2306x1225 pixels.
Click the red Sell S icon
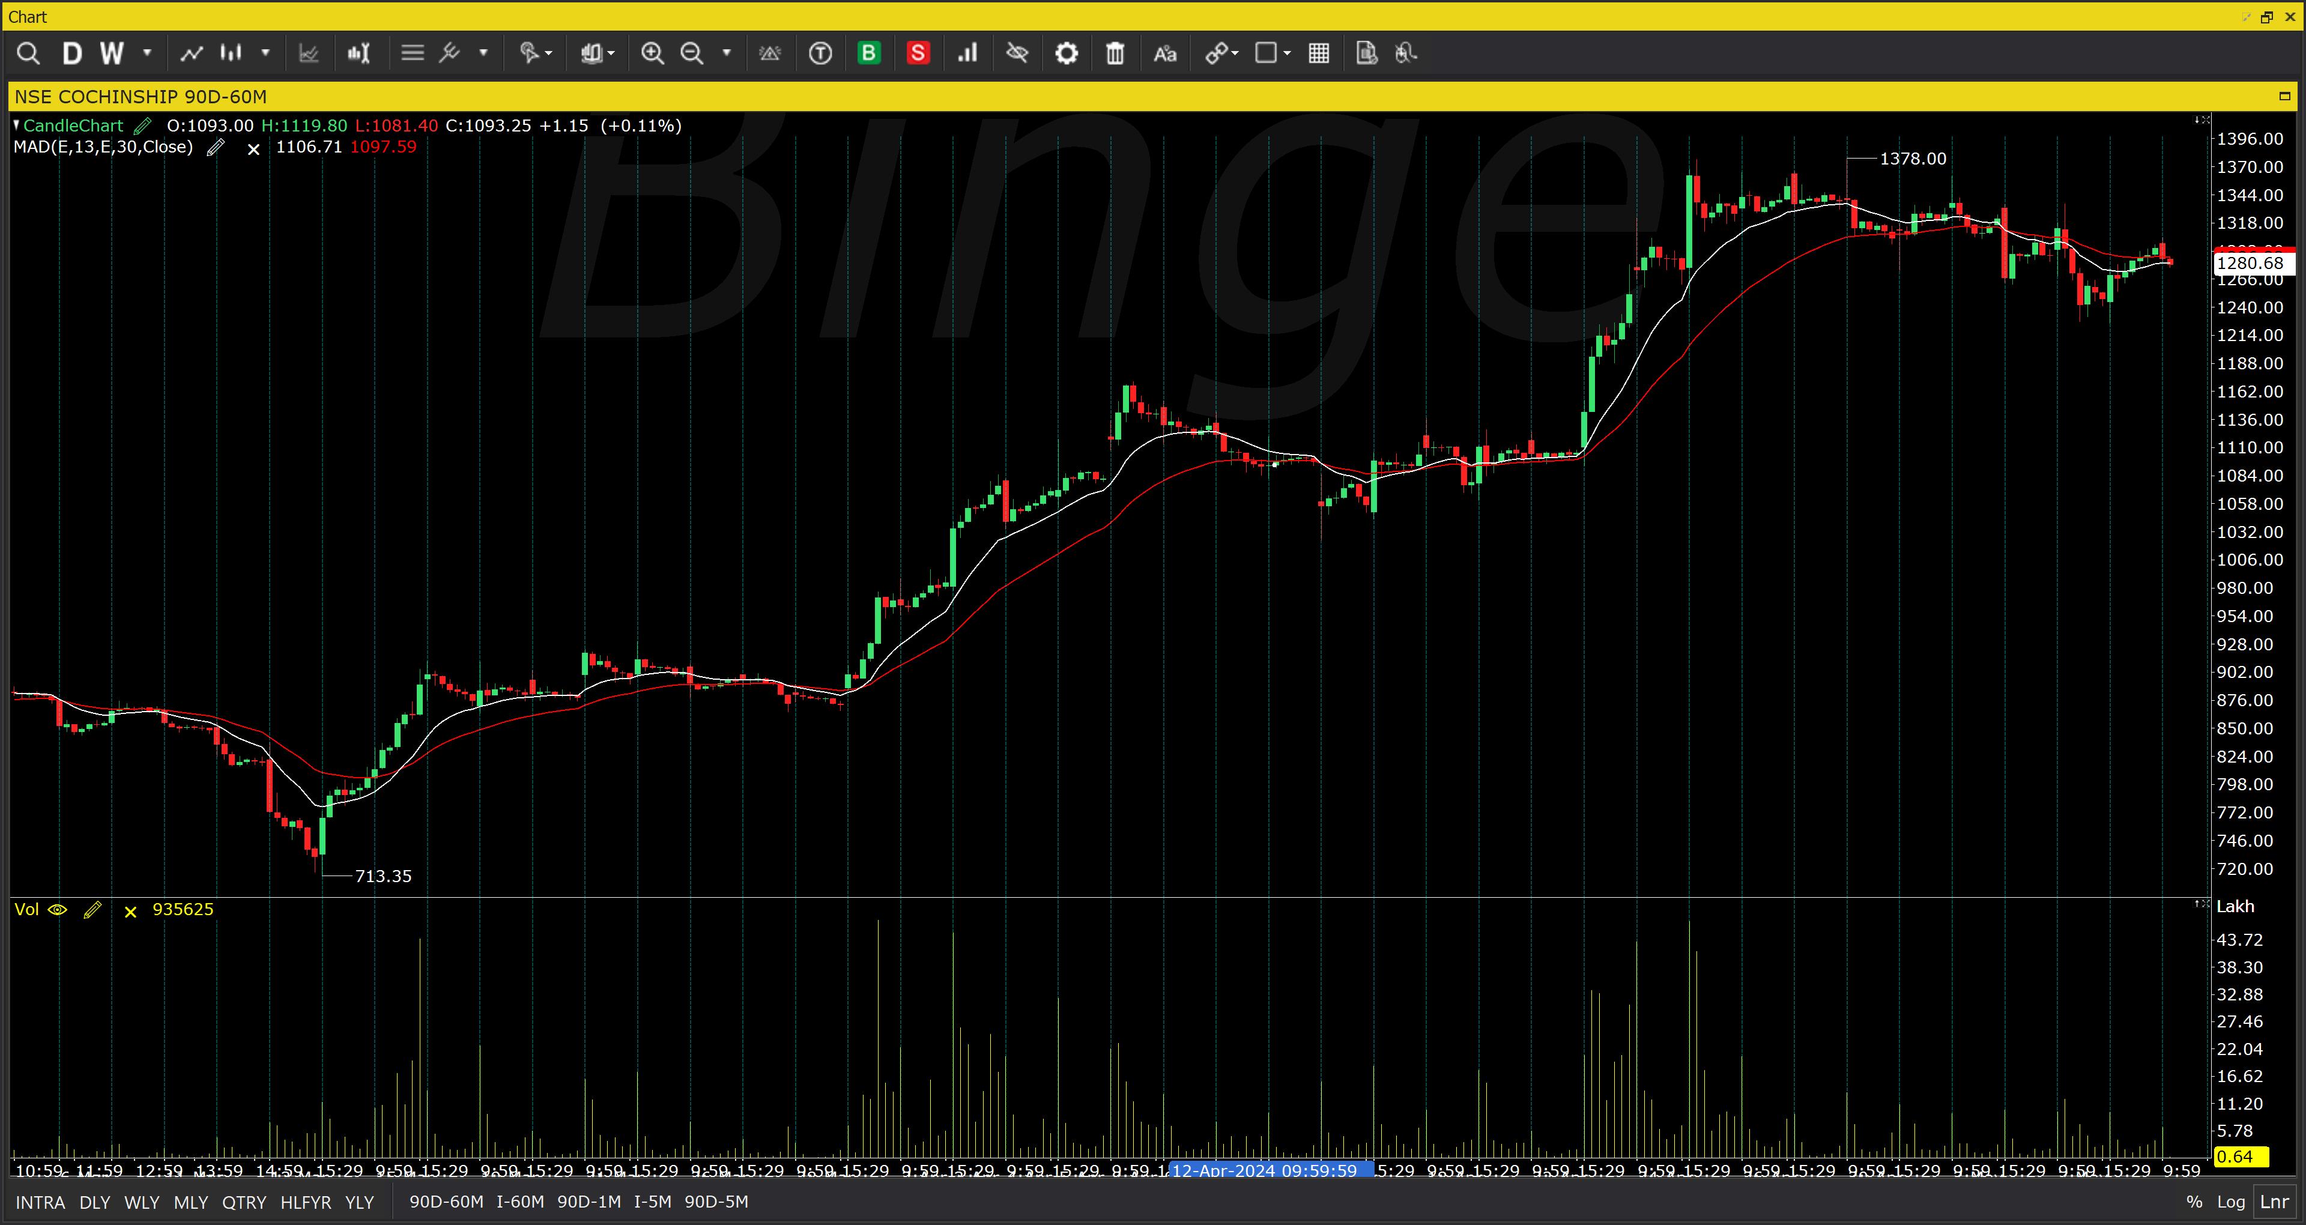tap(918, 53)
